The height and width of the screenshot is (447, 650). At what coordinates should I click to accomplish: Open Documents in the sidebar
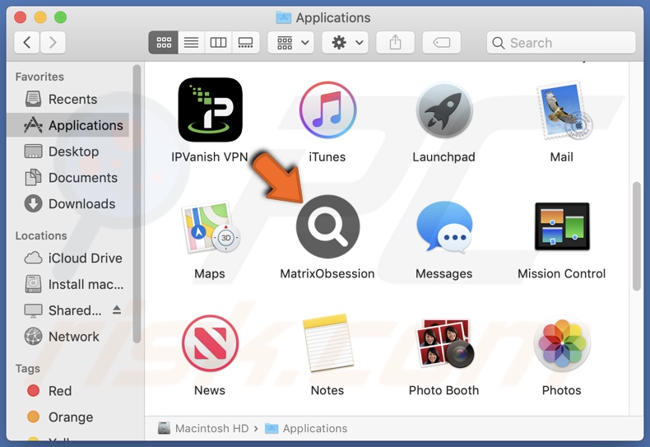(x=68, y=178)
